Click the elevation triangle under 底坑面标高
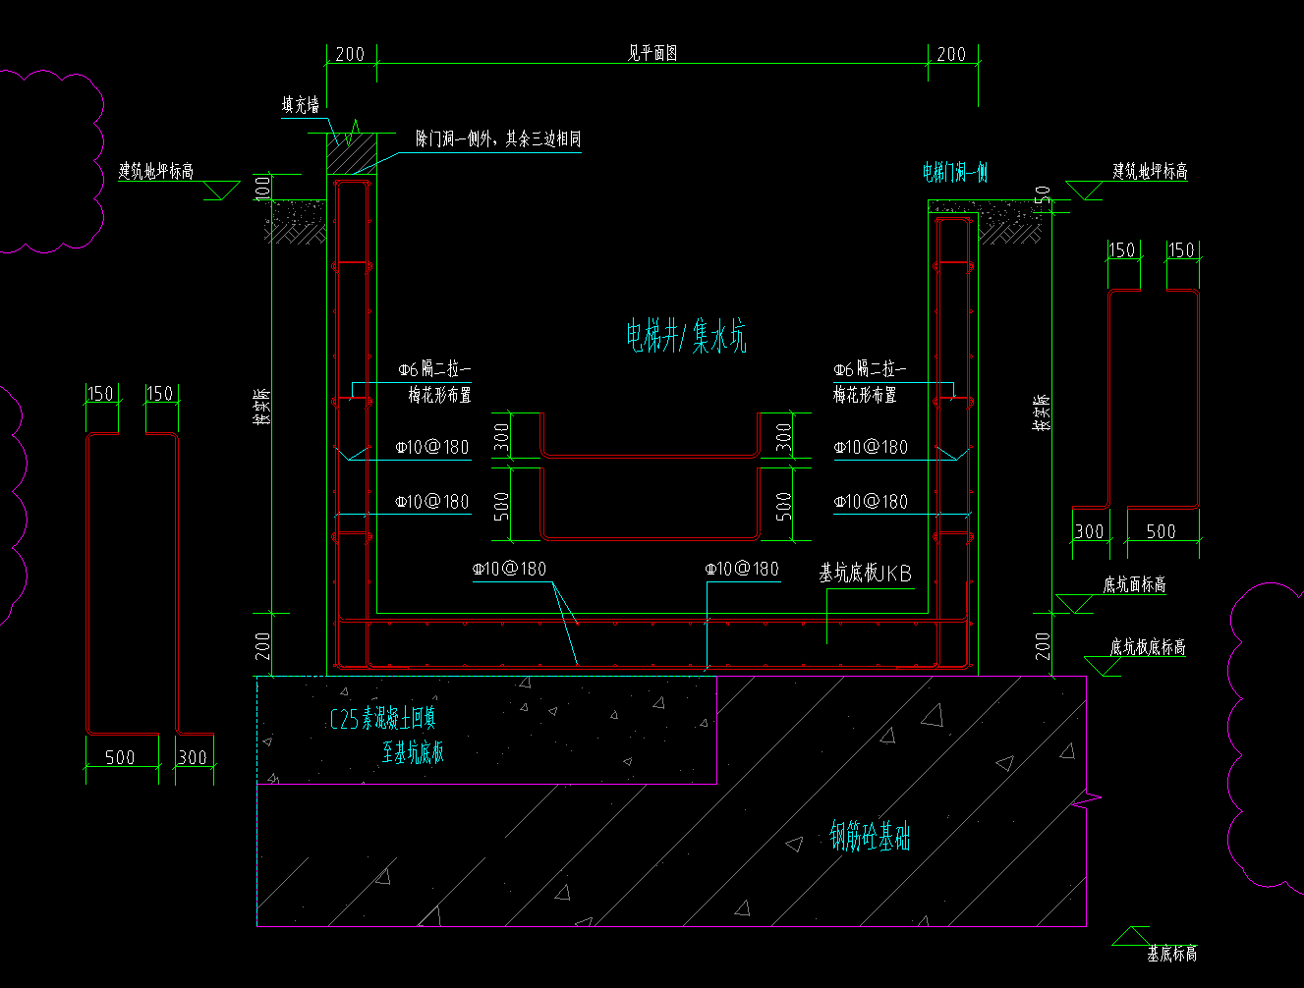This screenshot has width=1304, height=988. click(x=1074, y=603)
